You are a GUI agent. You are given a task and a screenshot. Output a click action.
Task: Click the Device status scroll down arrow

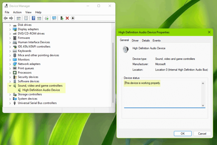tap(203, 106)
